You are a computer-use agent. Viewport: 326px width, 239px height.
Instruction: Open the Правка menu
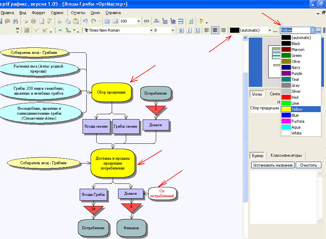7,13
